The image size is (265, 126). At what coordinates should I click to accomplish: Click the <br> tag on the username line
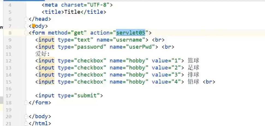point(158,40)
